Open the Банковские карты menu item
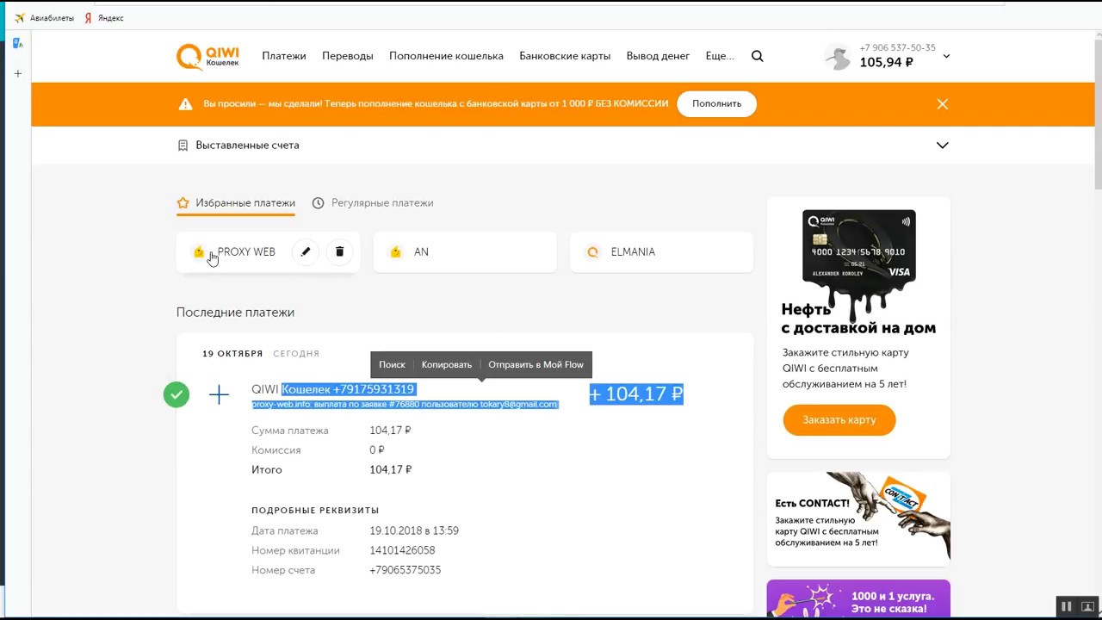Viewport: 1102px width, 620px height. click(565, 56)
